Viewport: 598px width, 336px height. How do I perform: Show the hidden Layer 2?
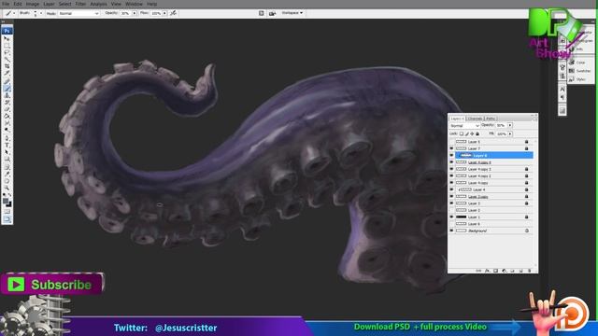[x=451, y=210]
